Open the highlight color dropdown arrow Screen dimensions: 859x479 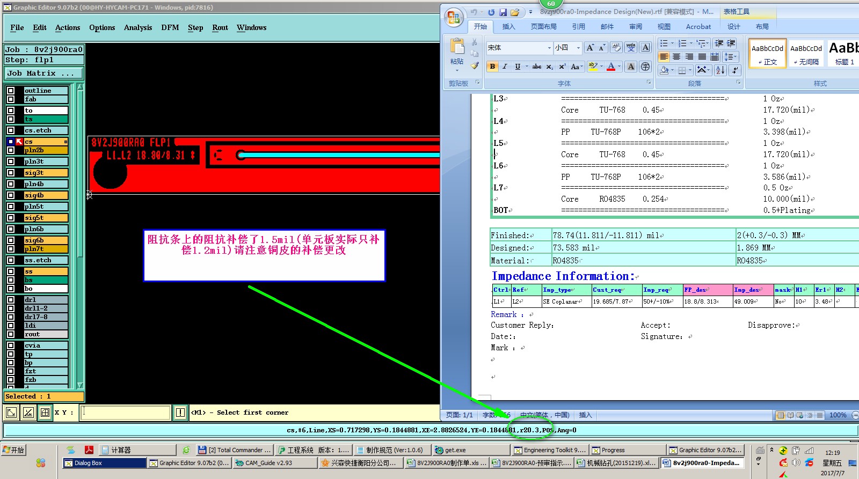[601, 67]
